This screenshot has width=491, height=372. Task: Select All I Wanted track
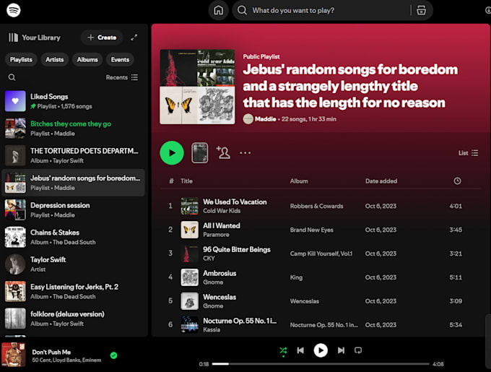point(321,230)
